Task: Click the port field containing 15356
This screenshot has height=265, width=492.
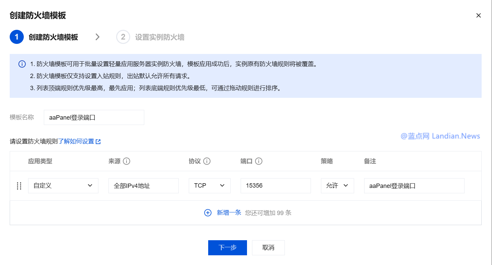Action: coord(275,186)
